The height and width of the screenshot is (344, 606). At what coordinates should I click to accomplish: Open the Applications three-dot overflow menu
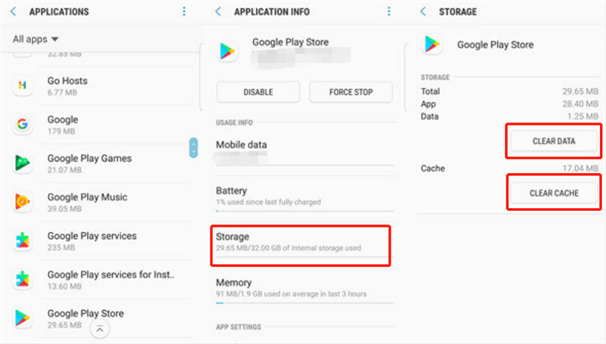click(184, 12)
